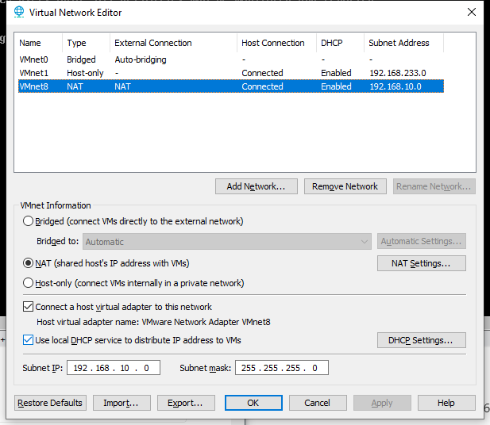The height and width of the screenshot is (425, 490).
Task: Click the DHCP column header
Action: point(340,43)
